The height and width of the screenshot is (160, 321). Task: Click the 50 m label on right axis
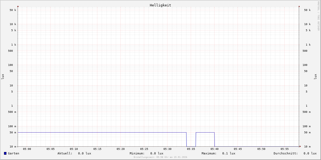(x=307, y=133)
